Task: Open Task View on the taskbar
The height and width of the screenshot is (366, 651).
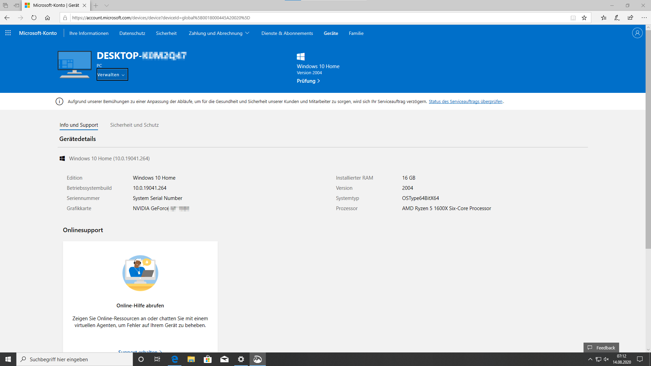Action: coord(157,359)
